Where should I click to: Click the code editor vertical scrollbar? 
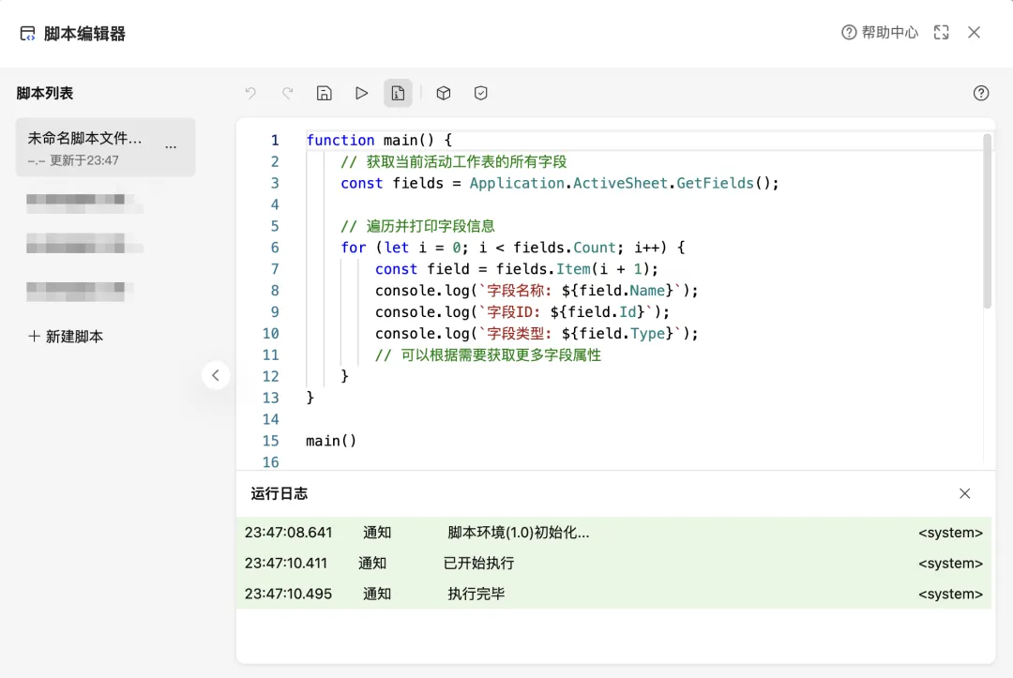987,220
